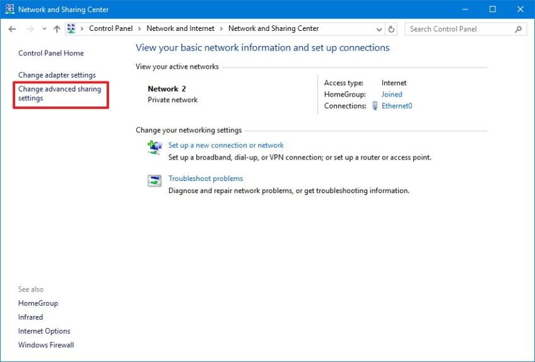Refresh the Network and Sharing Center page
The height and width of the screenshot is (362, 535).
[392, 29]
